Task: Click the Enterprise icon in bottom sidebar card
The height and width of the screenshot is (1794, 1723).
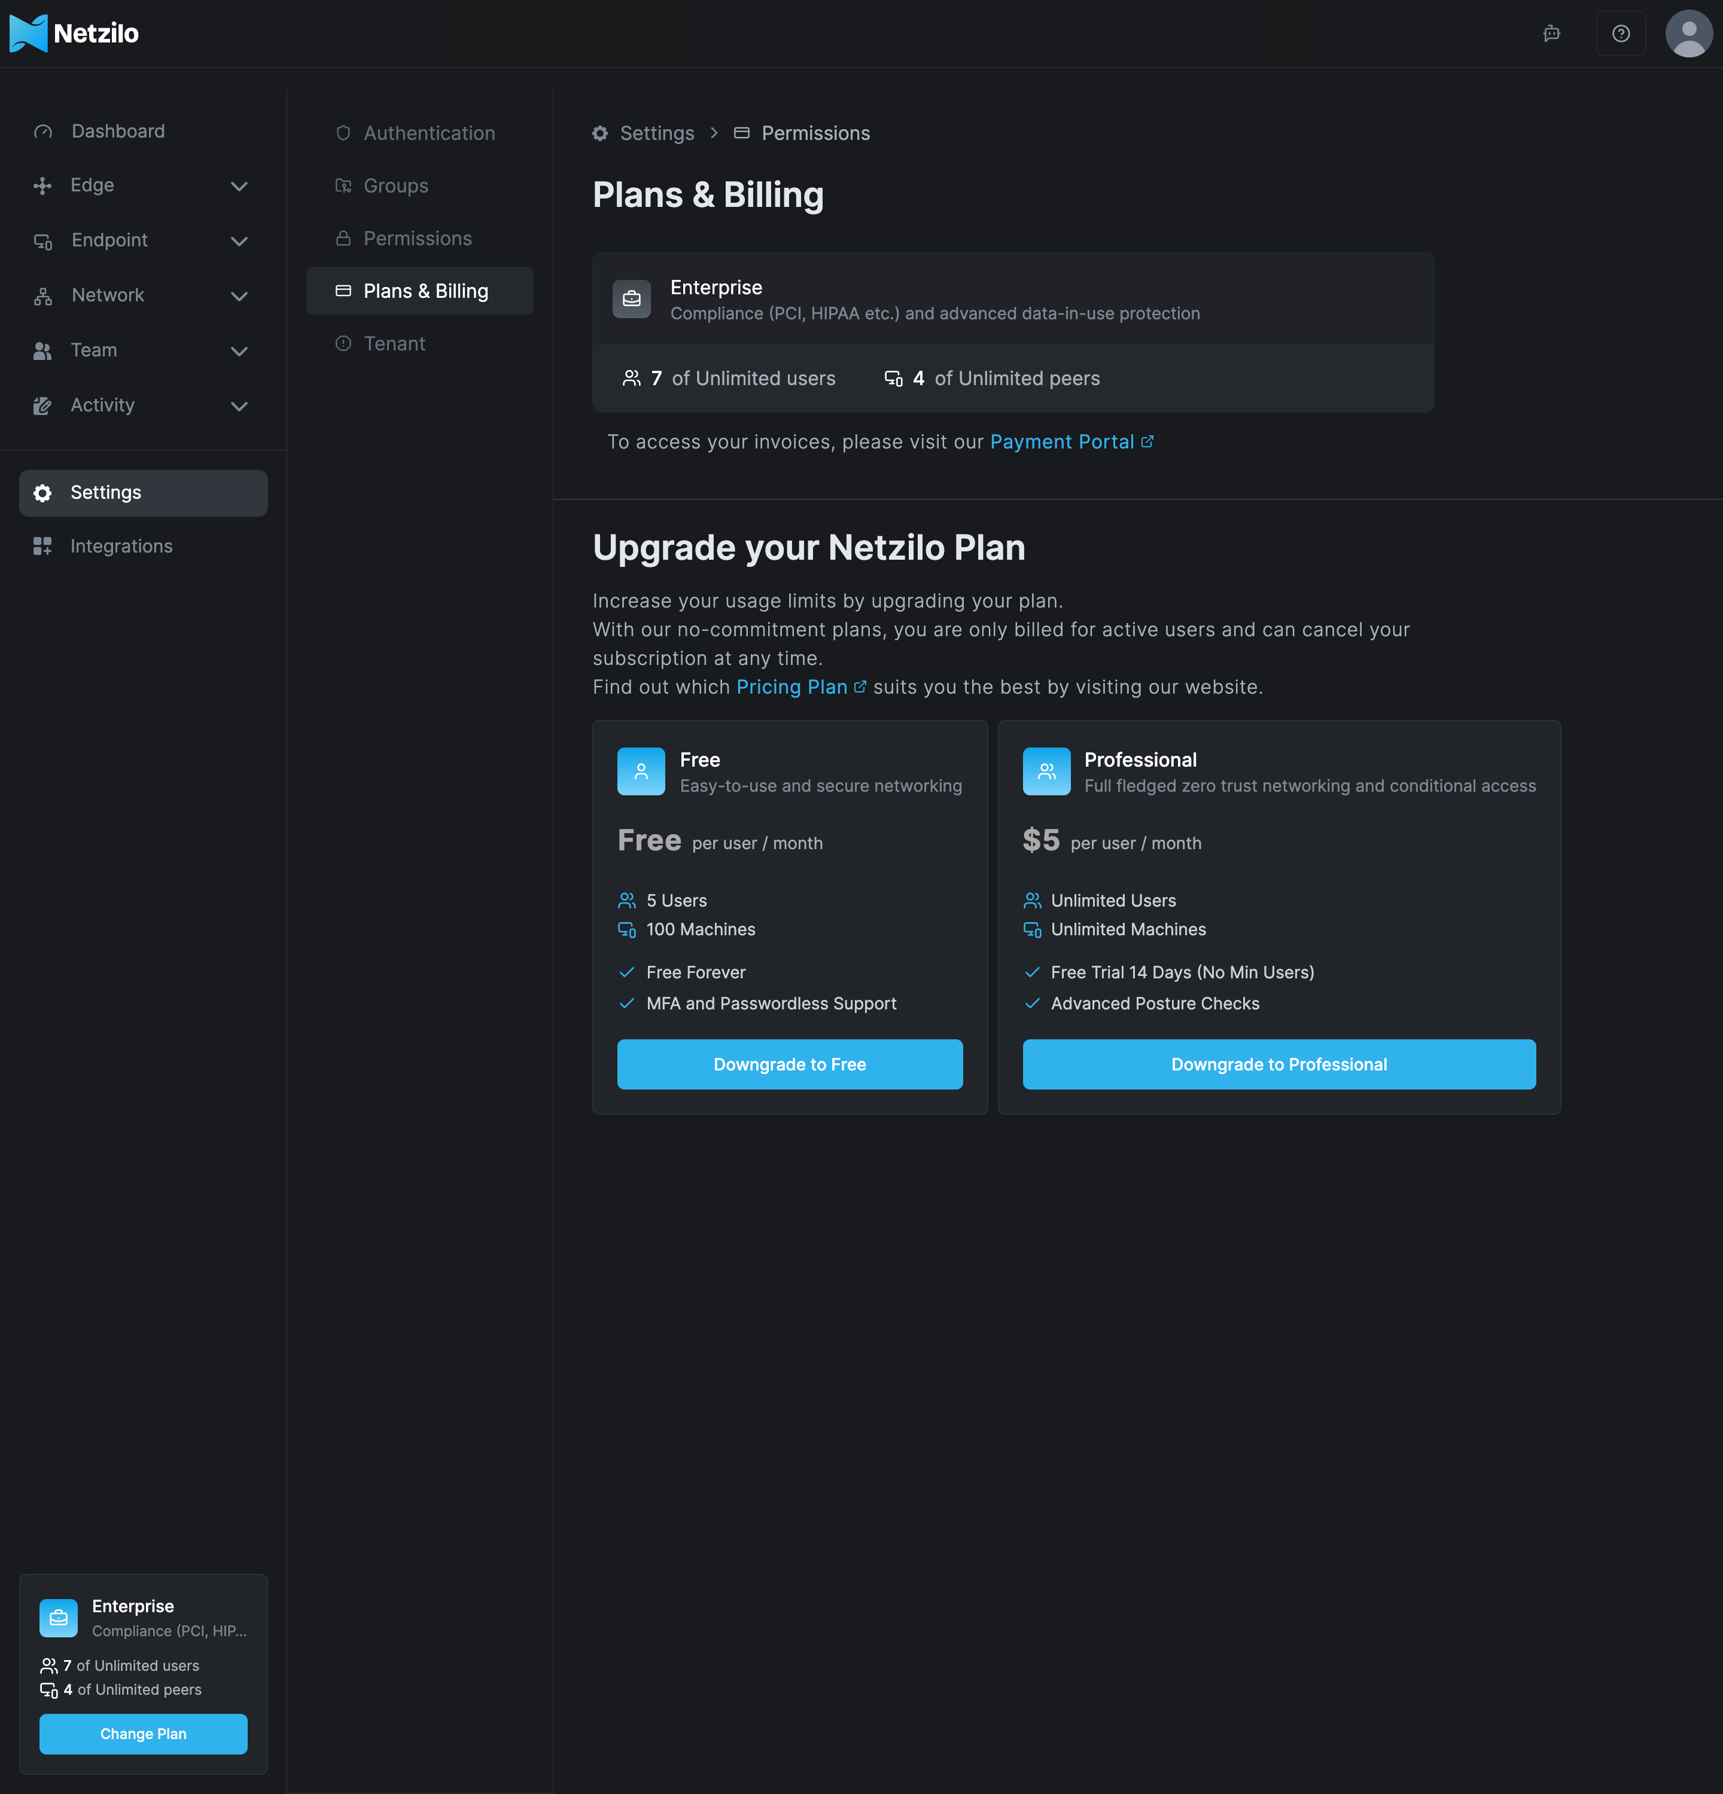Action: pyautogui.click(x=59, y=1618)
